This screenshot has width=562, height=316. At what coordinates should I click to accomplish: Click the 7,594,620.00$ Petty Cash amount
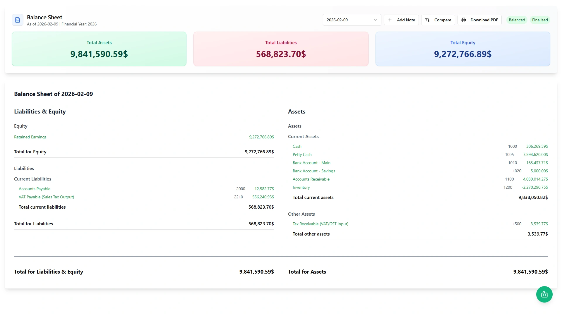coord(535,154)
